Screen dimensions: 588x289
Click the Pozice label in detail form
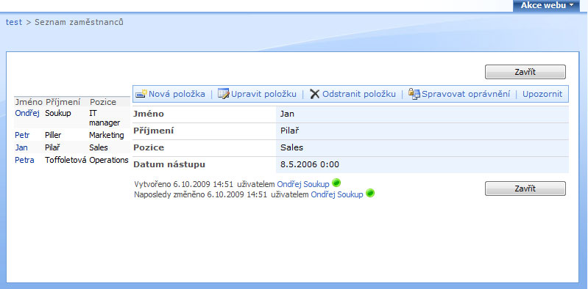coord(149,147)
